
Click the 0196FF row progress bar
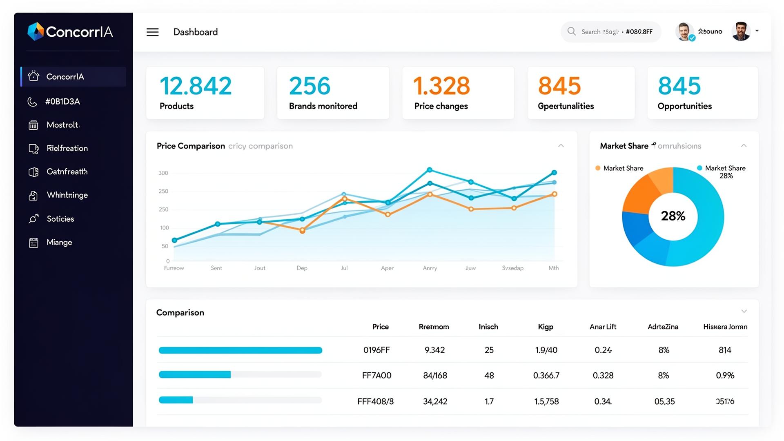pyautogui.click(x=241, y=350)
